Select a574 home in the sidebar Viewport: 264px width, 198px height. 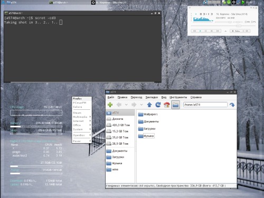(120, 112)
